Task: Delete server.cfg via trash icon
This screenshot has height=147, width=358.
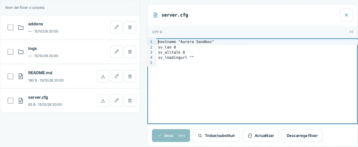Action: coord(130,101)
